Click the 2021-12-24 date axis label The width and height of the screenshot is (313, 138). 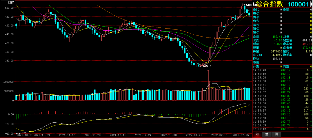pos(143,135)
